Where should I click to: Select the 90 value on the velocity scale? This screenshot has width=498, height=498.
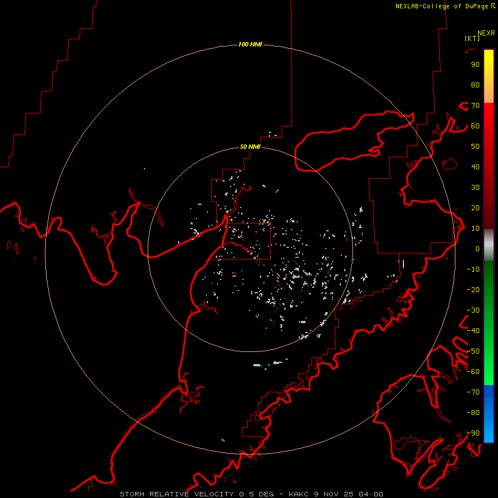(475, 65)
